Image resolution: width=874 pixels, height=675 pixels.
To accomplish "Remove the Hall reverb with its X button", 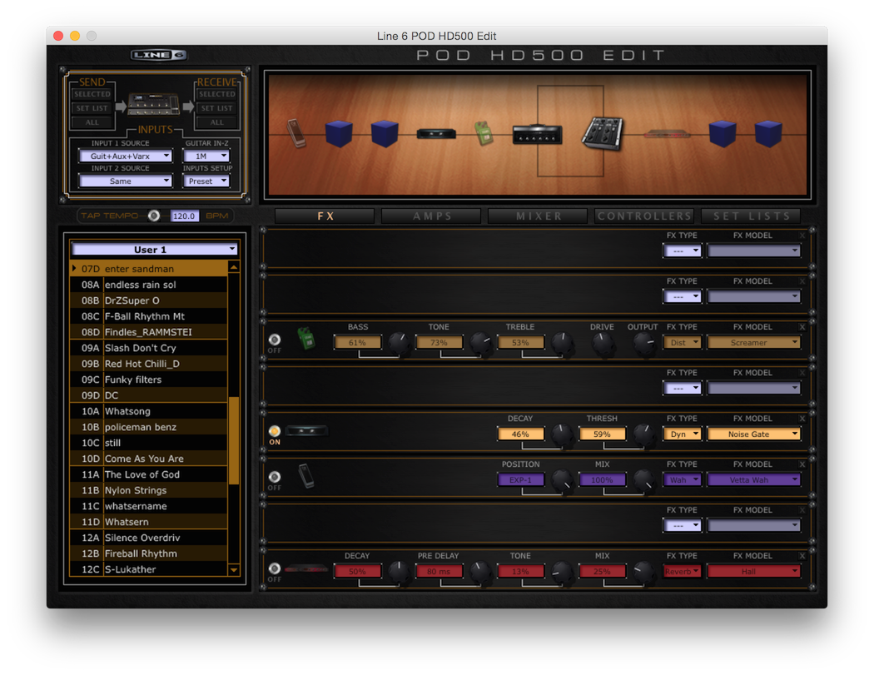I will click(x=802, y=555).
